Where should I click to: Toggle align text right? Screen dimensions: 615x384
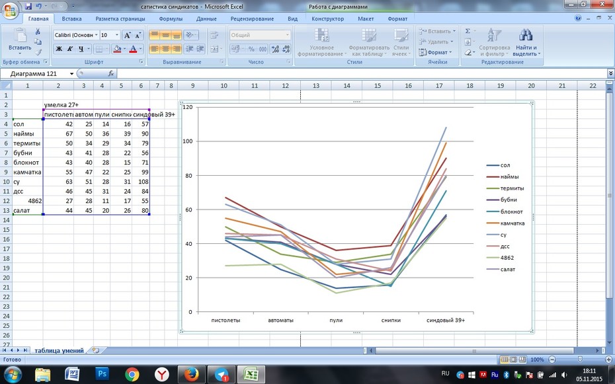point(177,49)
